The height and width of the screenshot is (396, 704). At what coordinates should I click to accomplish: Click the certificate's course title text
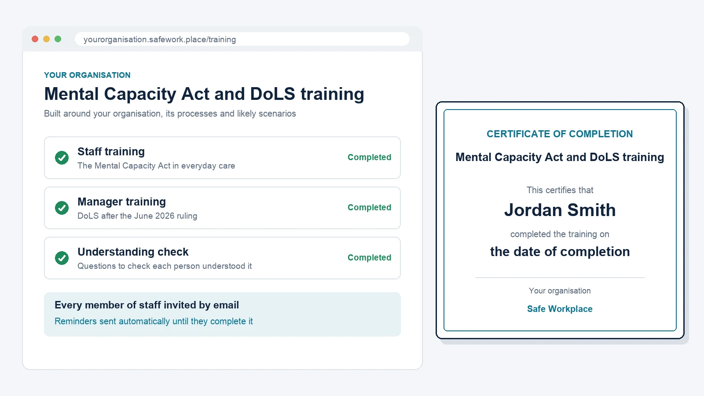[560, 158]
